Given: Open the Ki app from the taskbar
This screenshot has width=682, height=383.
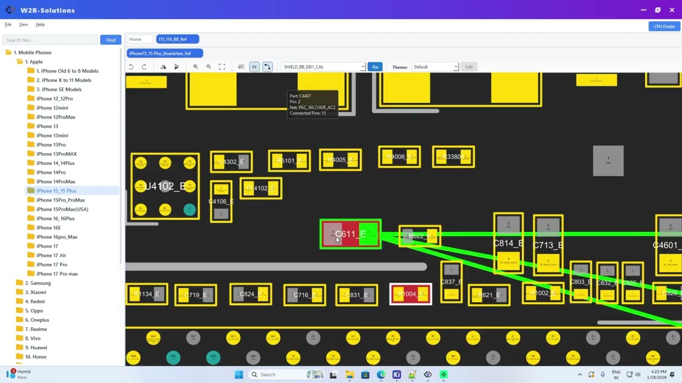Looking at the screenshot, I should coord(396,374).
